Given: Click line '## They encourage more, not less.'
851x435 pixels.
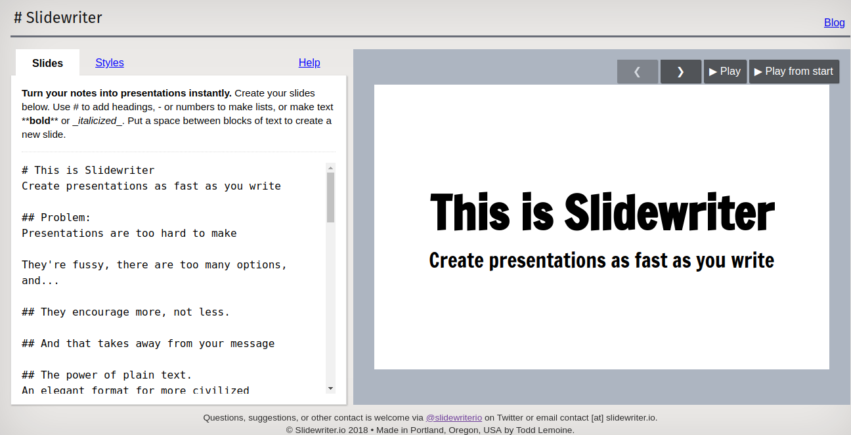Looking at the screenshot, I should [126, 312].
